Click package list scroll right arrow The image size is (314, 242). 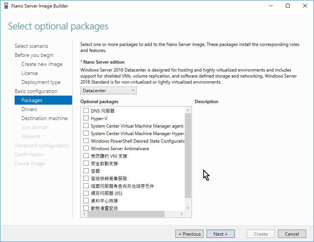(181, 214)
